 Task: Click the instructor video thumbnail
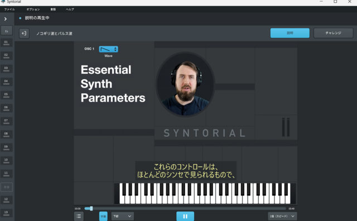pos(185,84)
